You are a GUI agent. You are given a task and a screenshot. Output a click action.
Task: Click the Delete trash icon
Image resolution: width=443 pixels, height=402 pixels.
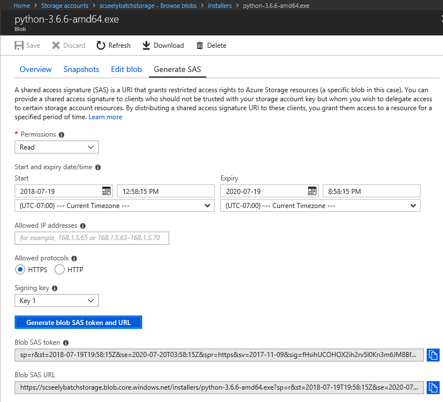pyautogui.click(x=200, y=46)
